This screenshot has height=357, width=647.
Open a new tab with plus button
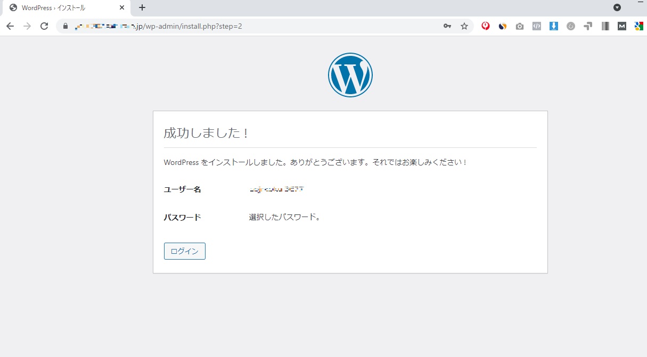[x=142, y=7]
